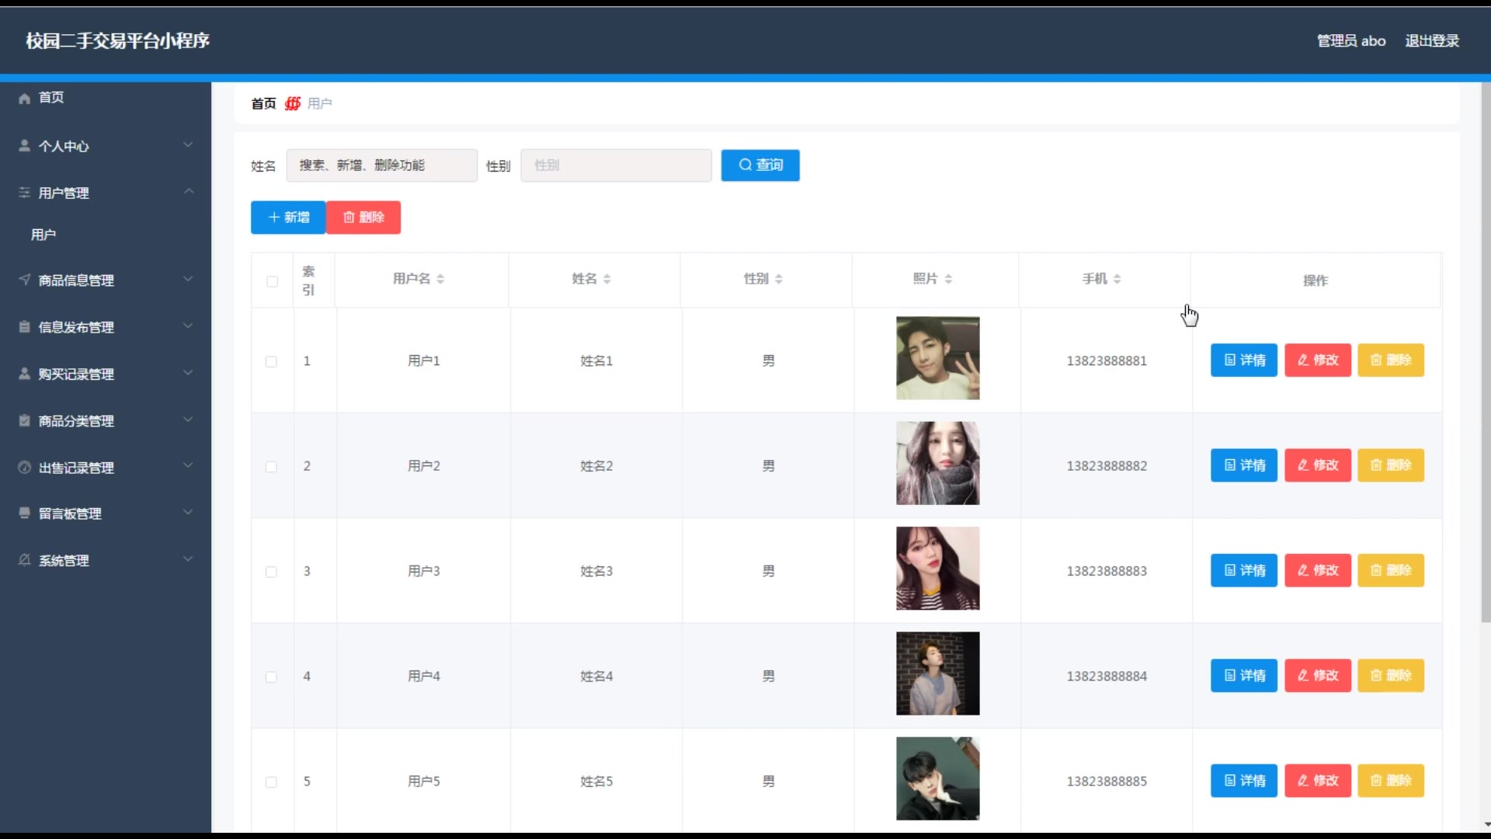Click the bell icon of 系统管理
Image resolution: width=1491 pixels, height=839 pixels.
24,560
